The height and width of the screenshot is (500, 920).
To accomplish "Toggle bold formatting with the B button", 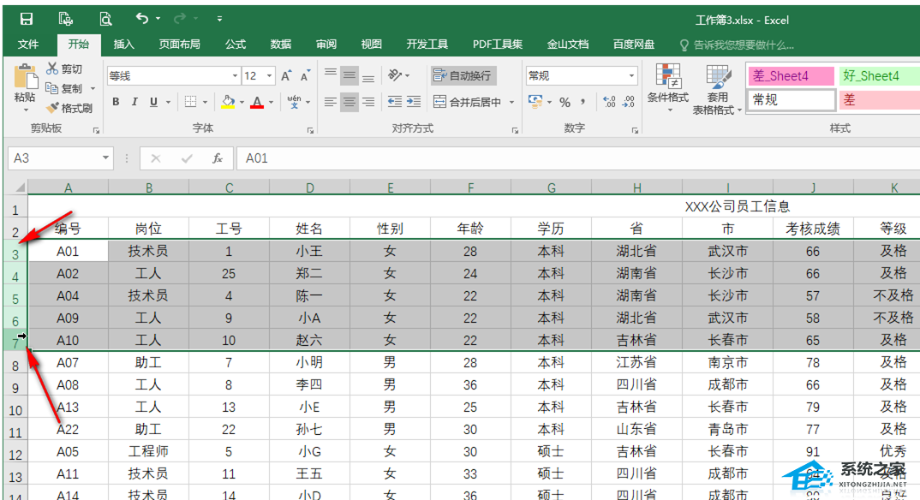I will coord(116,102).
